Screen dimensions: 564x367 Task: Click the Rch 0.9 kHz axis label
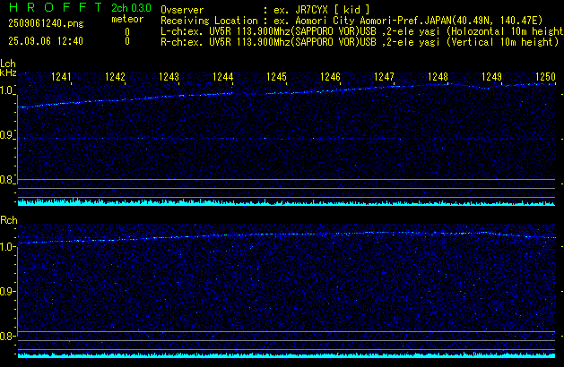(7, 291)
